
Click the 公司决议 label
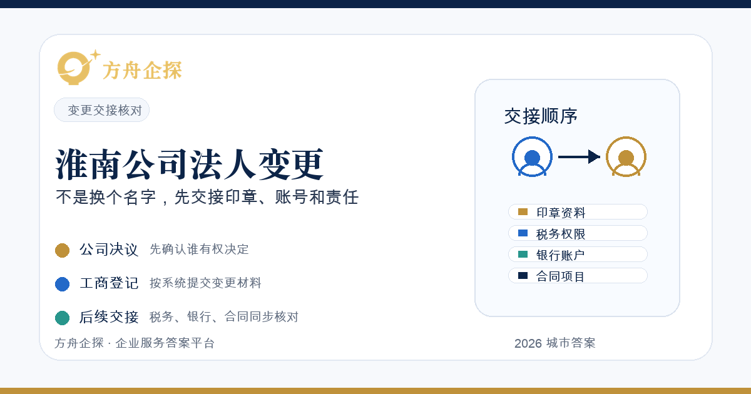(109, 250)
